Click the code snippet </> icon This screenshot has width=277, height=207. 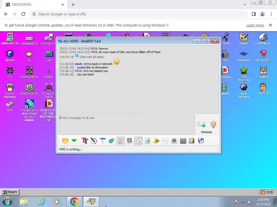coord(165,141)
